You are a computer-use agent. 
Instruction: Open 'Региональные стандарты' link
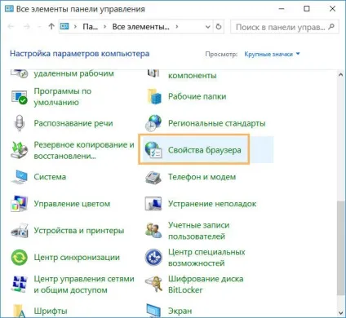(x=216, y=123)
